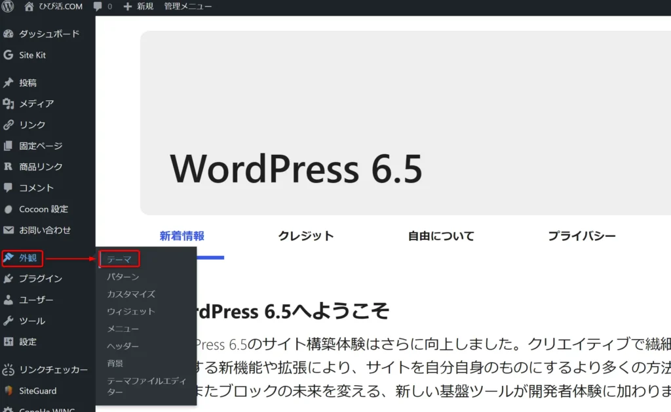671x412 pixels.
Task: Click 新規 in the admin bar
Action: (145, 7)
